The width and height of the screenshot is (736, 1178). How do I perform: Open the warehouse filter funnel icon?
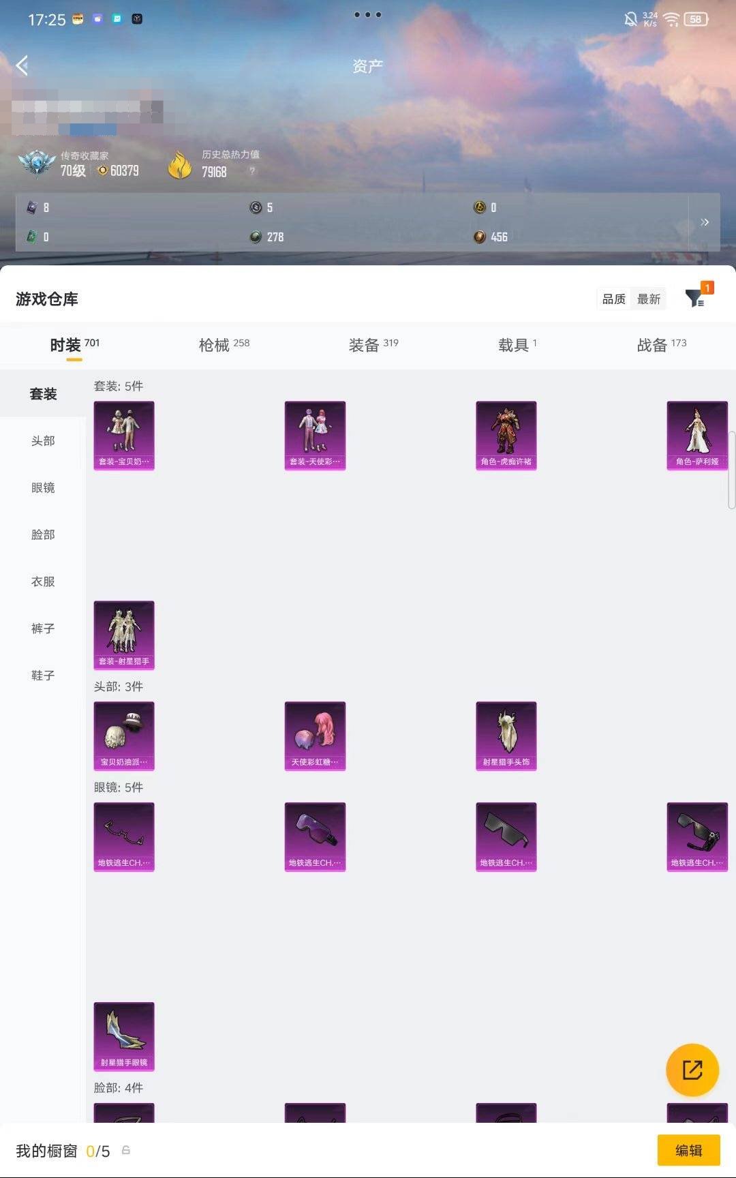tap(696, 298)
